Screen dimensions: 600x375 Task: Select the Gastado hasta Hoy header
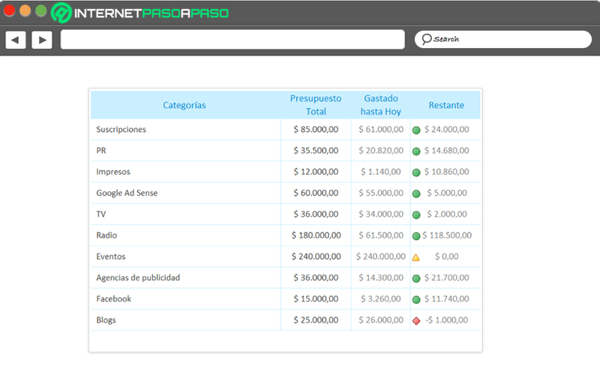coord(381,105)
